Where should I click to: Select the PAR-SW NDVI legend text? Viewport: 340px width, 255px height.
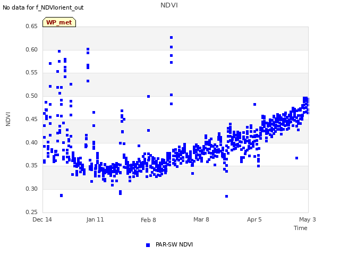[x=174, y=244]
